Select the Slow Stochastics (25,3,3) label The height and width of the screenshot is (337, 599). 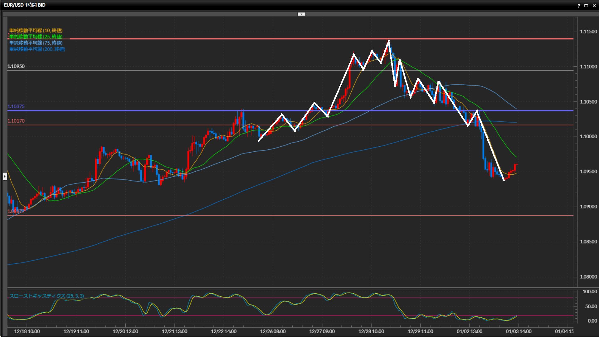coord(46,296)
